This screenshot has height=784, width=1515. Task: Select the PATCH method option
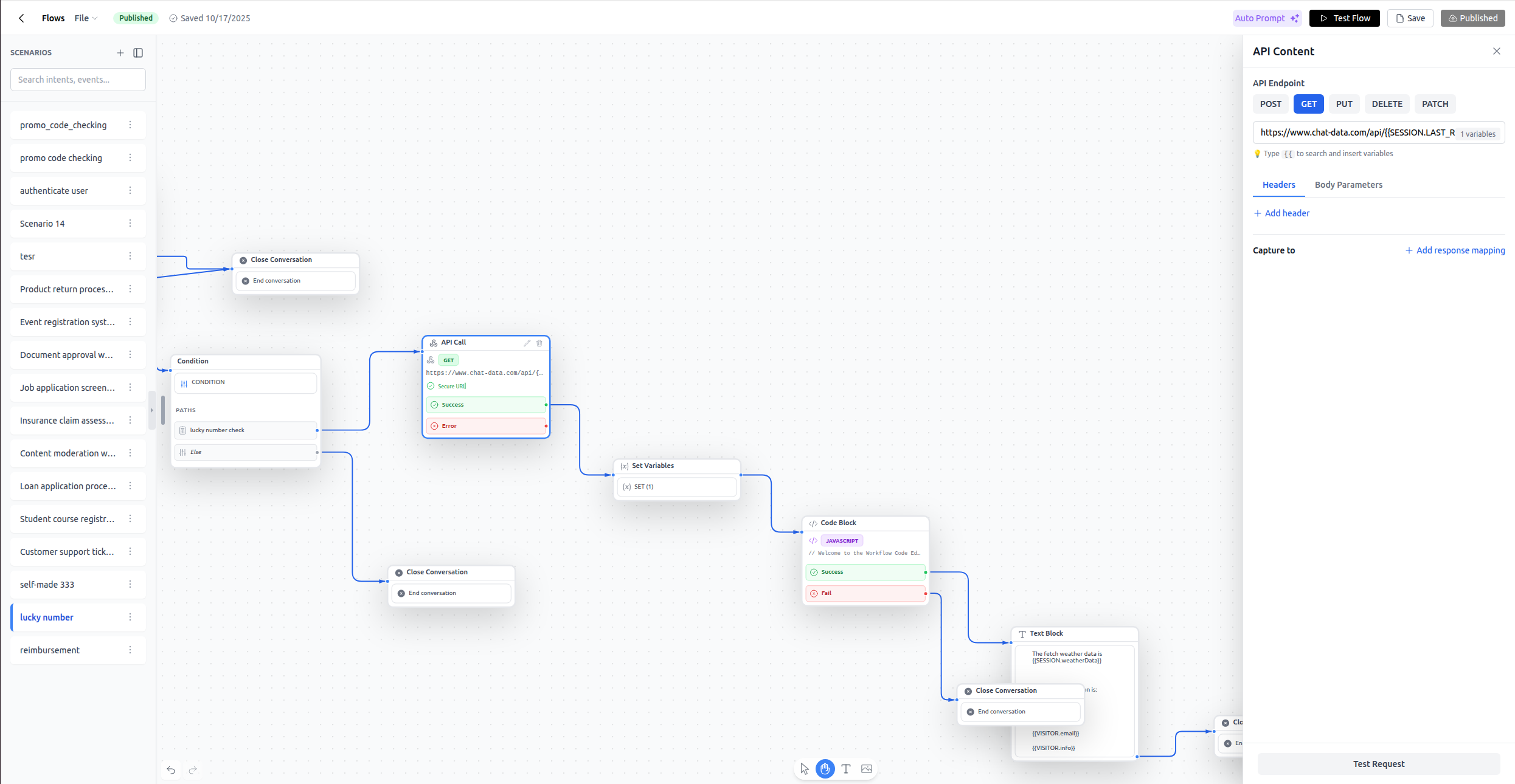coord(1435,104)
